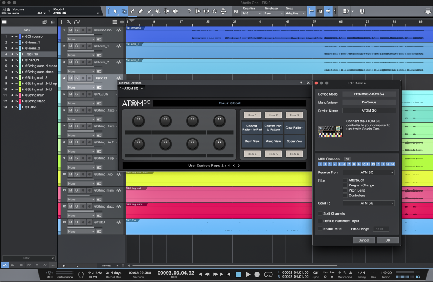Expand @Cimbasso in track list
Image resolution: width=433 pixels, height=282 pixels.
23,36
